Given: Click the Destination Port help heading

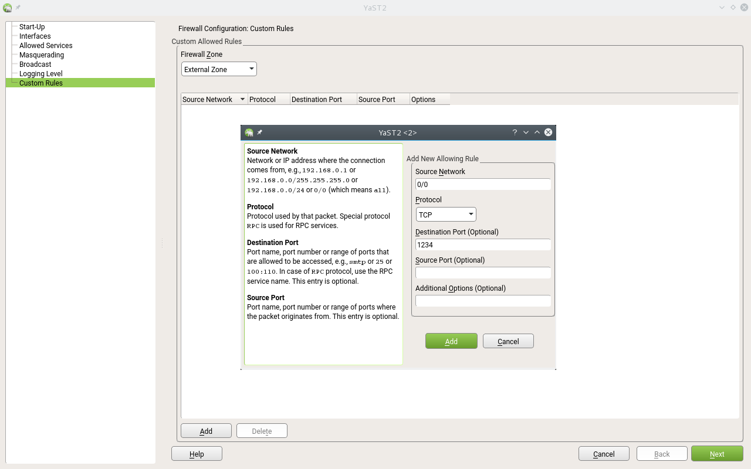Looking at the screenshot, I should pyautogui.click(x=273, y=242).
